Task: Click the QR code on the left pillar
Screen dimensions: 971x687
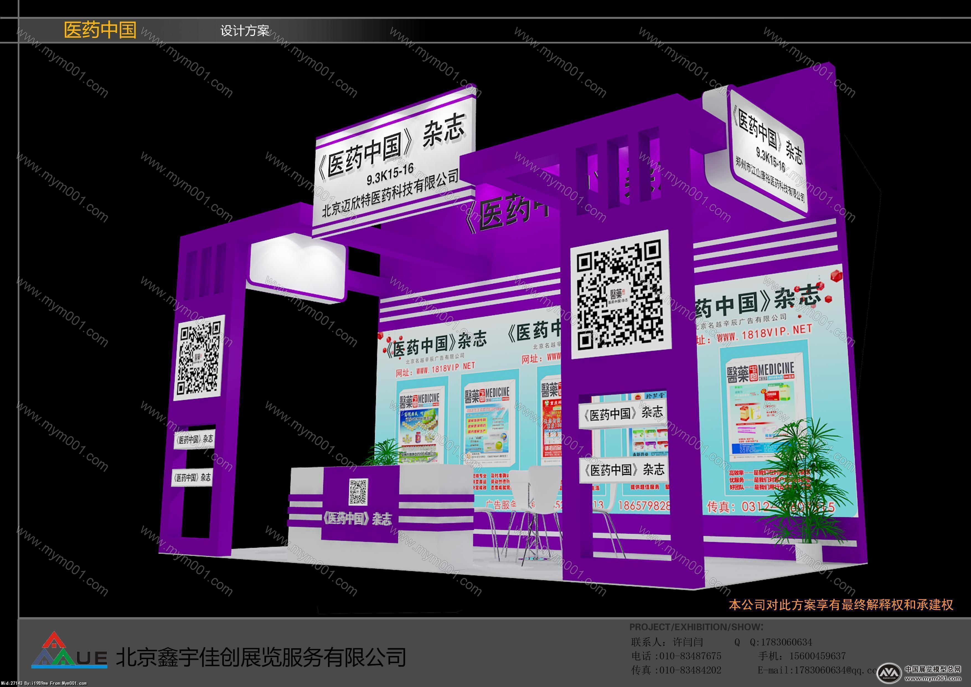Action: [199, 358]
